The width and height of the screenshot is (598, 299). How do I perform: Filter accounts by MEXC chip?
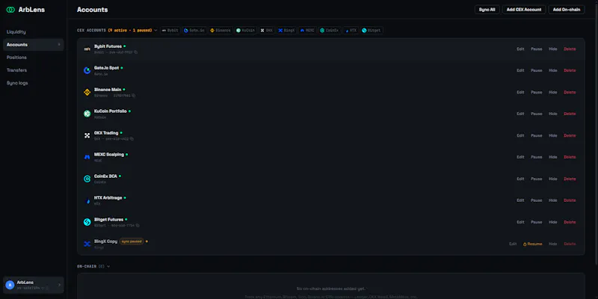(307, 30)
